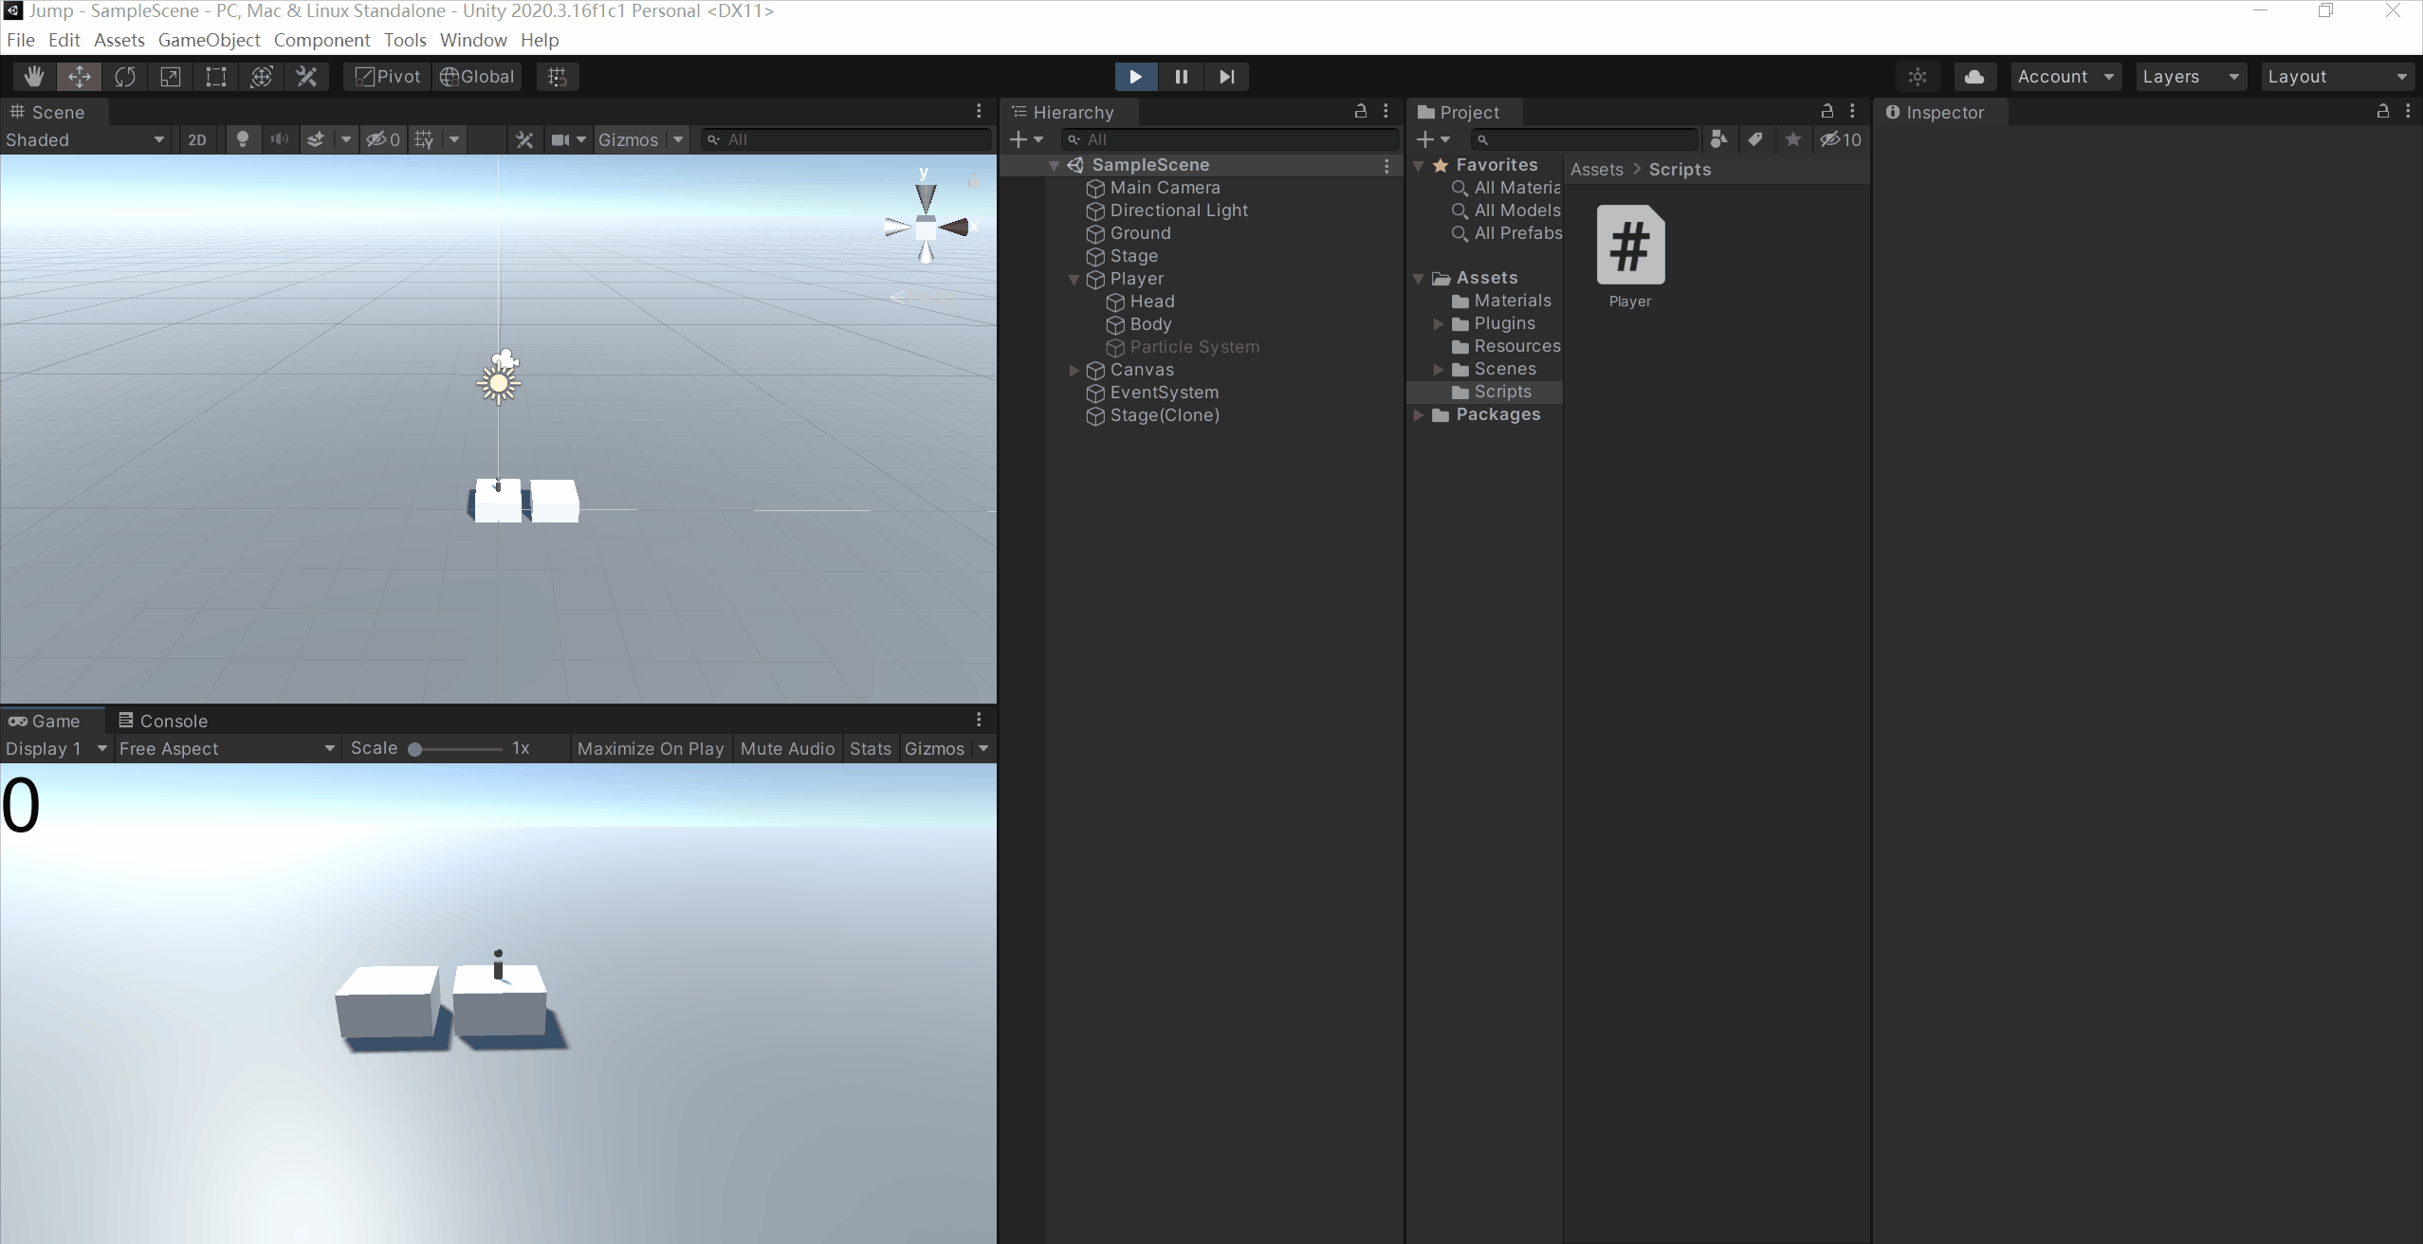
Task: Switch to the Console tab
Action: tap(162, 721)
